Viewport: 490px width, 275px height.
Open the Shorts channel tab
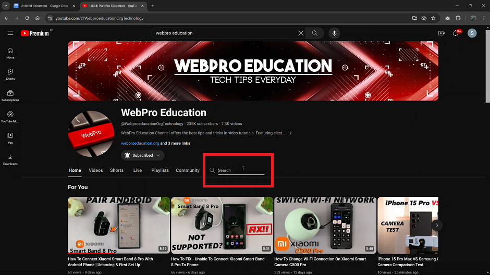tap(117, 170)
